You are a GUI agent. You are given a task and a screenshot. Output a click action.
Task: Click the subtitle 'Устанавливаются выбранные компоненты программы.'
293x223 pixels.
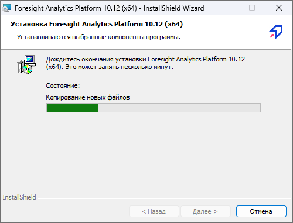[98, 37]
